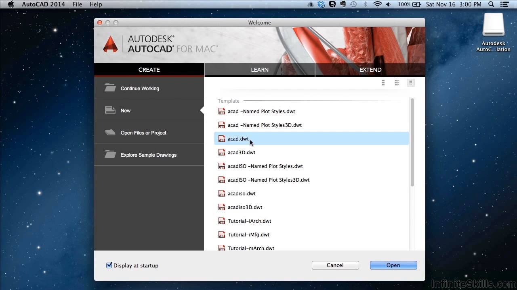This screenshot has height=290, width=517.
Task: Open the Help menu
Action: pos(96,4)
